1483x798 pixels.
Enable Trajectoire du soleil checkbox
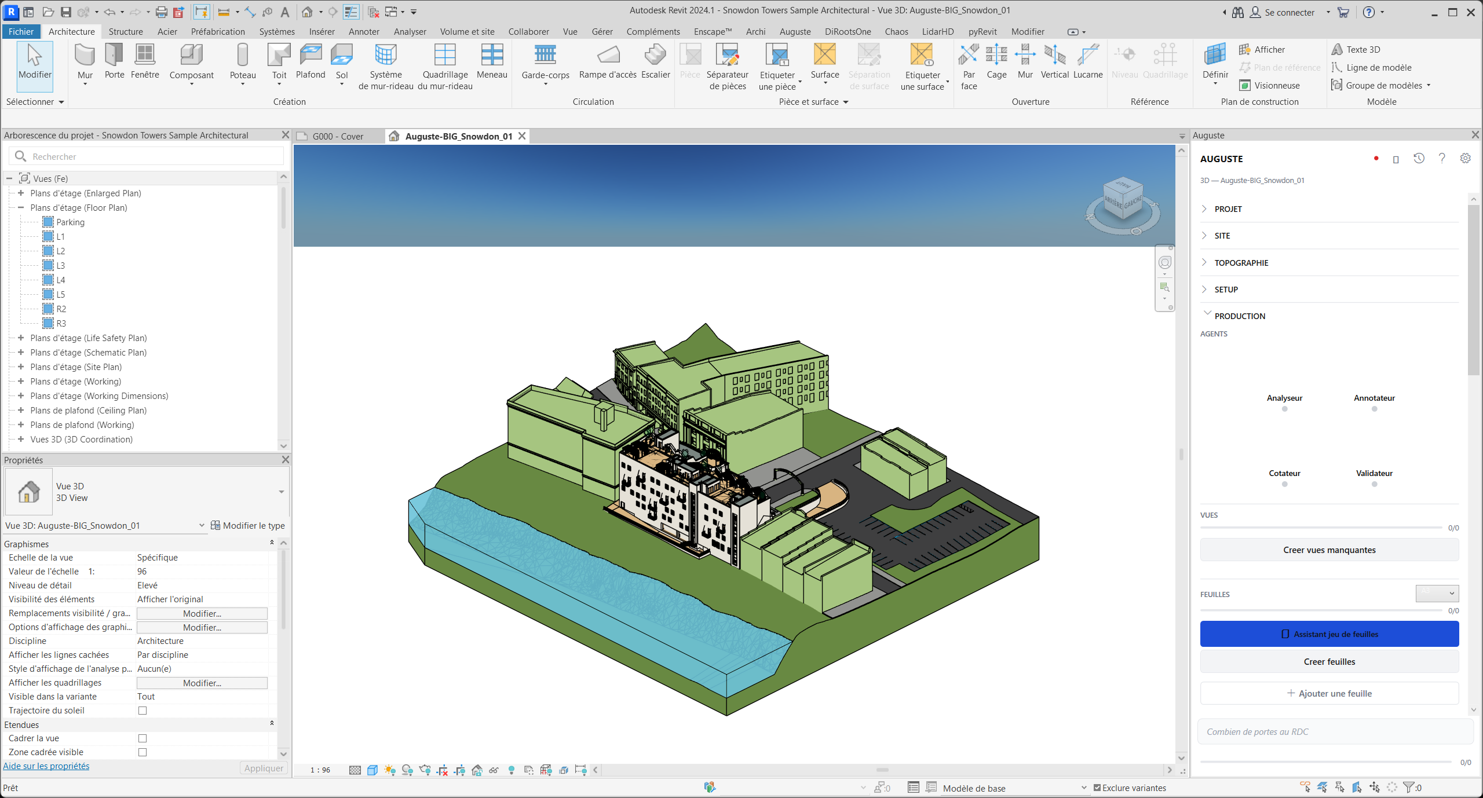143,711
